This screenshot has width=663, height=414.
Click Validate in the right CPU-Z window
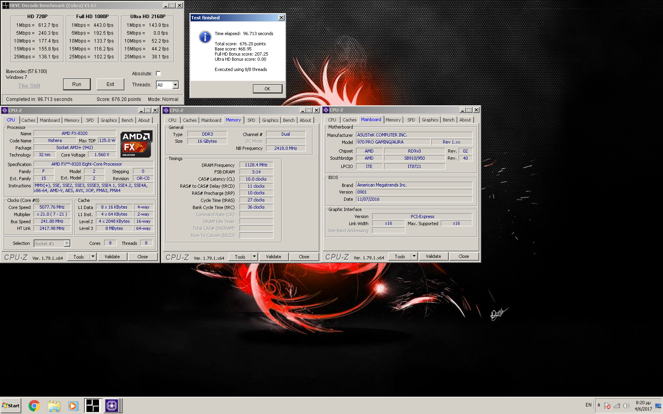[433, 256]
